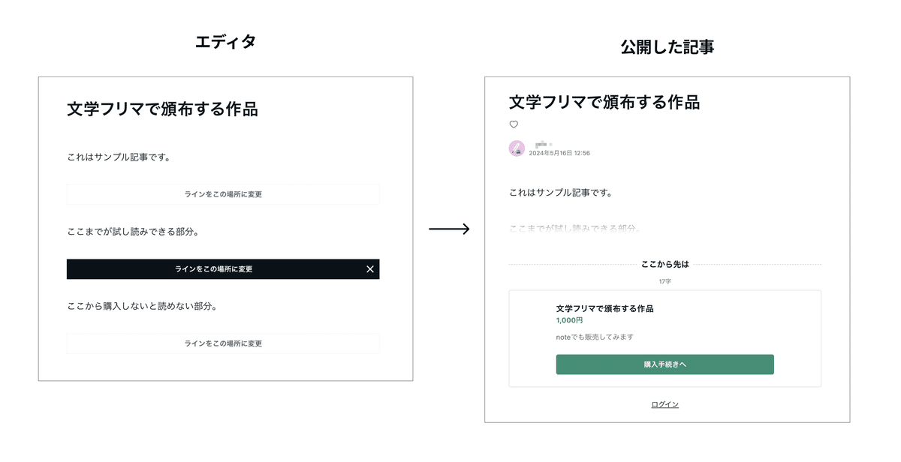Close the black paywall line bar with X
This screenshot has height=462, width=901.
tap(369, 269)
